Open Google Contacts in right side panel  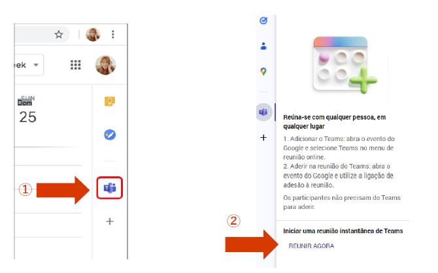263,46
